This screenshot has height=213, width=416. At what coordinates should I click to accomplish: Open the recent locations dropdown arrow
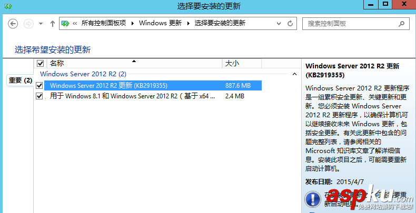41,24
